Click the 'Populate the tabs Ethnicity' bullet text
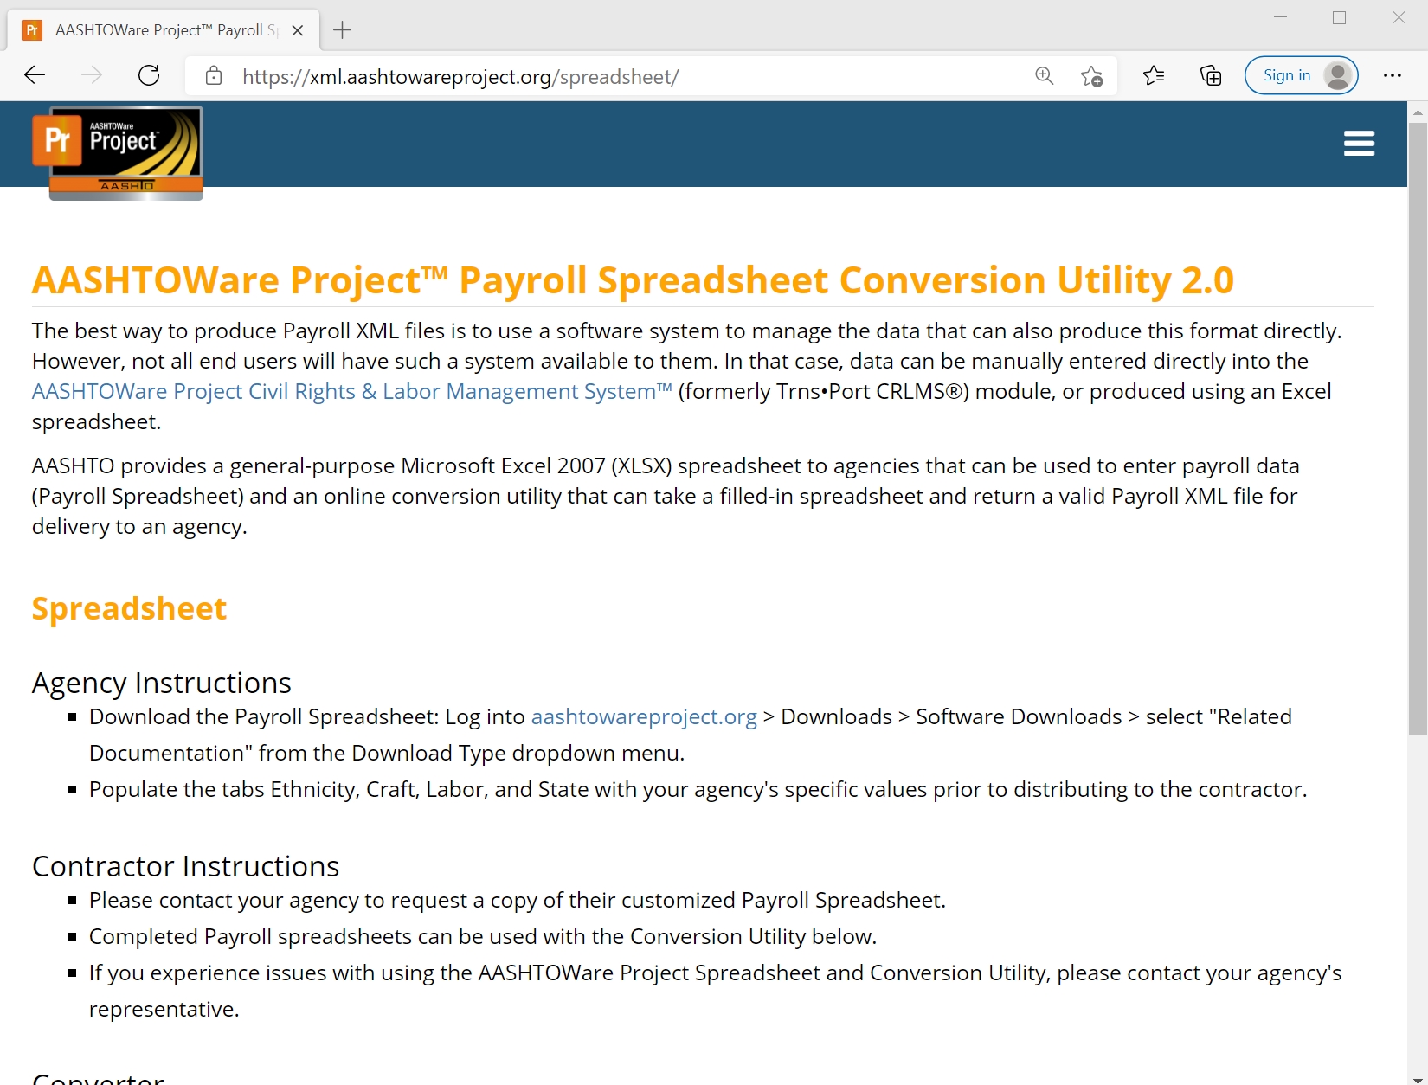1428x1085 pixels. tap(698, 790)
